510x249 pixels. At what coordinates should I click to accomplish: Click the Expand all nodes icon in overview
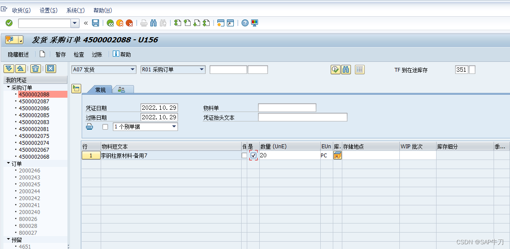[9, 68]
